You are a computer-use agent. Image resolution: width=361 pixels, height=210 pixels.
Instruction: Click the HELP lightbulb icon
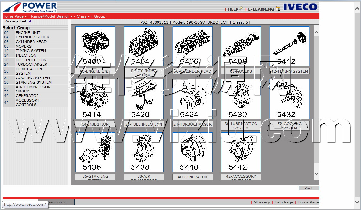click(x=241, y=9)
